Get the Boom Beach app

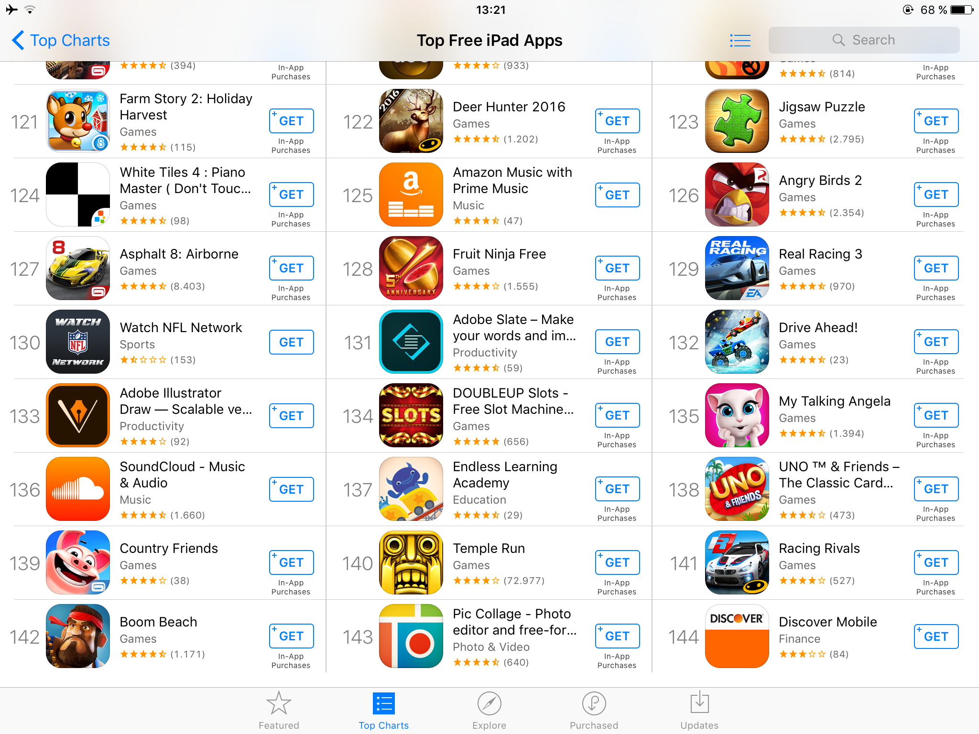[x=291, y=636]
